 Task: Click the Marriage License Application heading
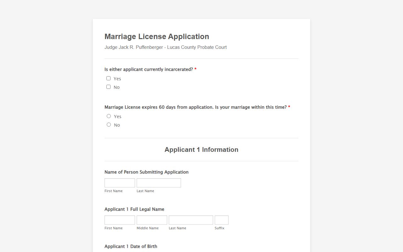[x=157, y=37]
